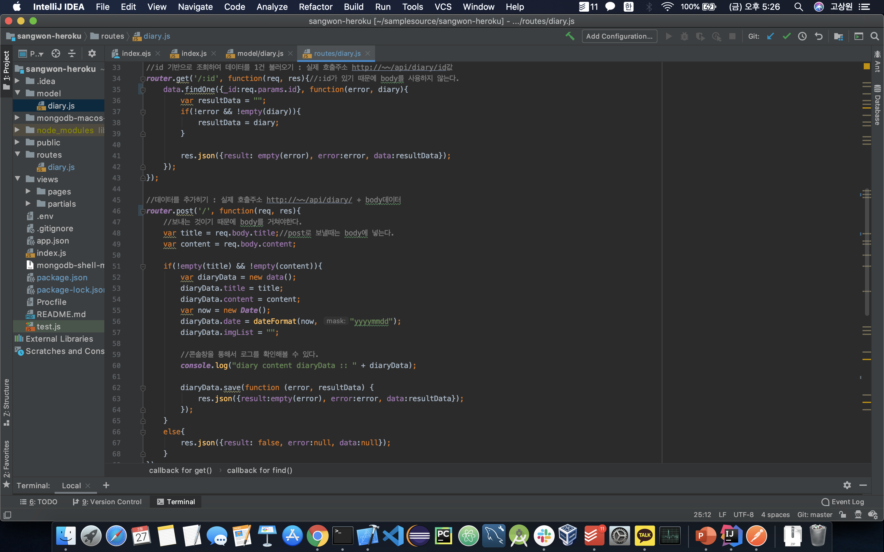Click Git Rollback revert icon
Image resolution: width=884 pixels, height=552 pixels.
818,36
